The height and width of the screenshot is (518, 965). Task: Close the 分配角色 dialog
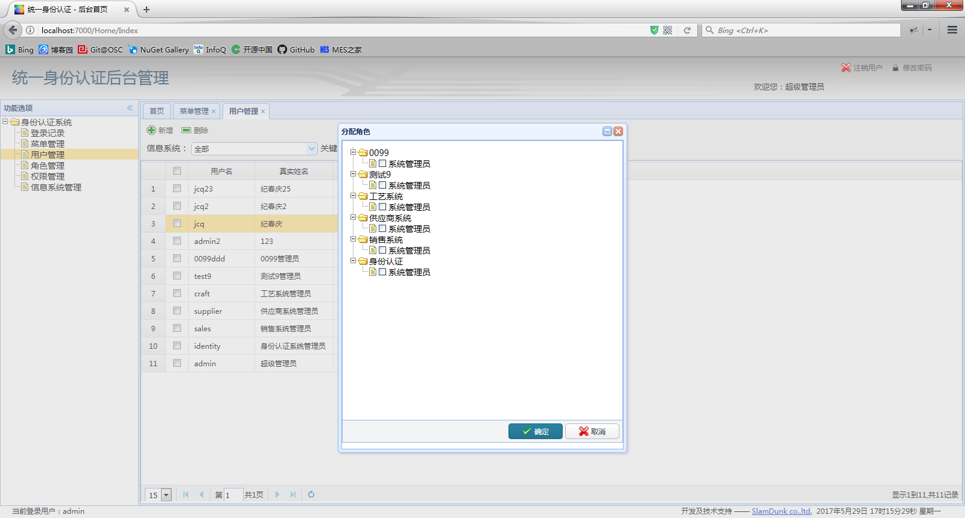point(618,131)
